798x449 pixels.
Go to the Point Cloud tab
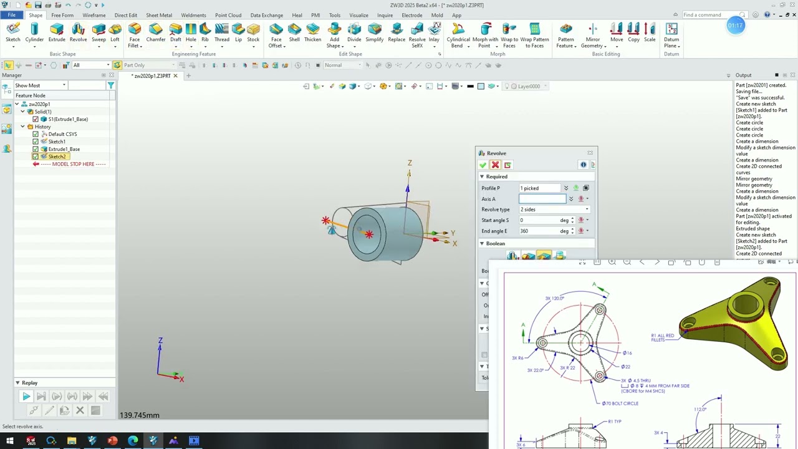point(228,15)
